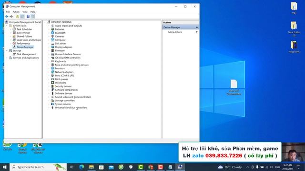Select Local Users and Groups

(29, 40)
